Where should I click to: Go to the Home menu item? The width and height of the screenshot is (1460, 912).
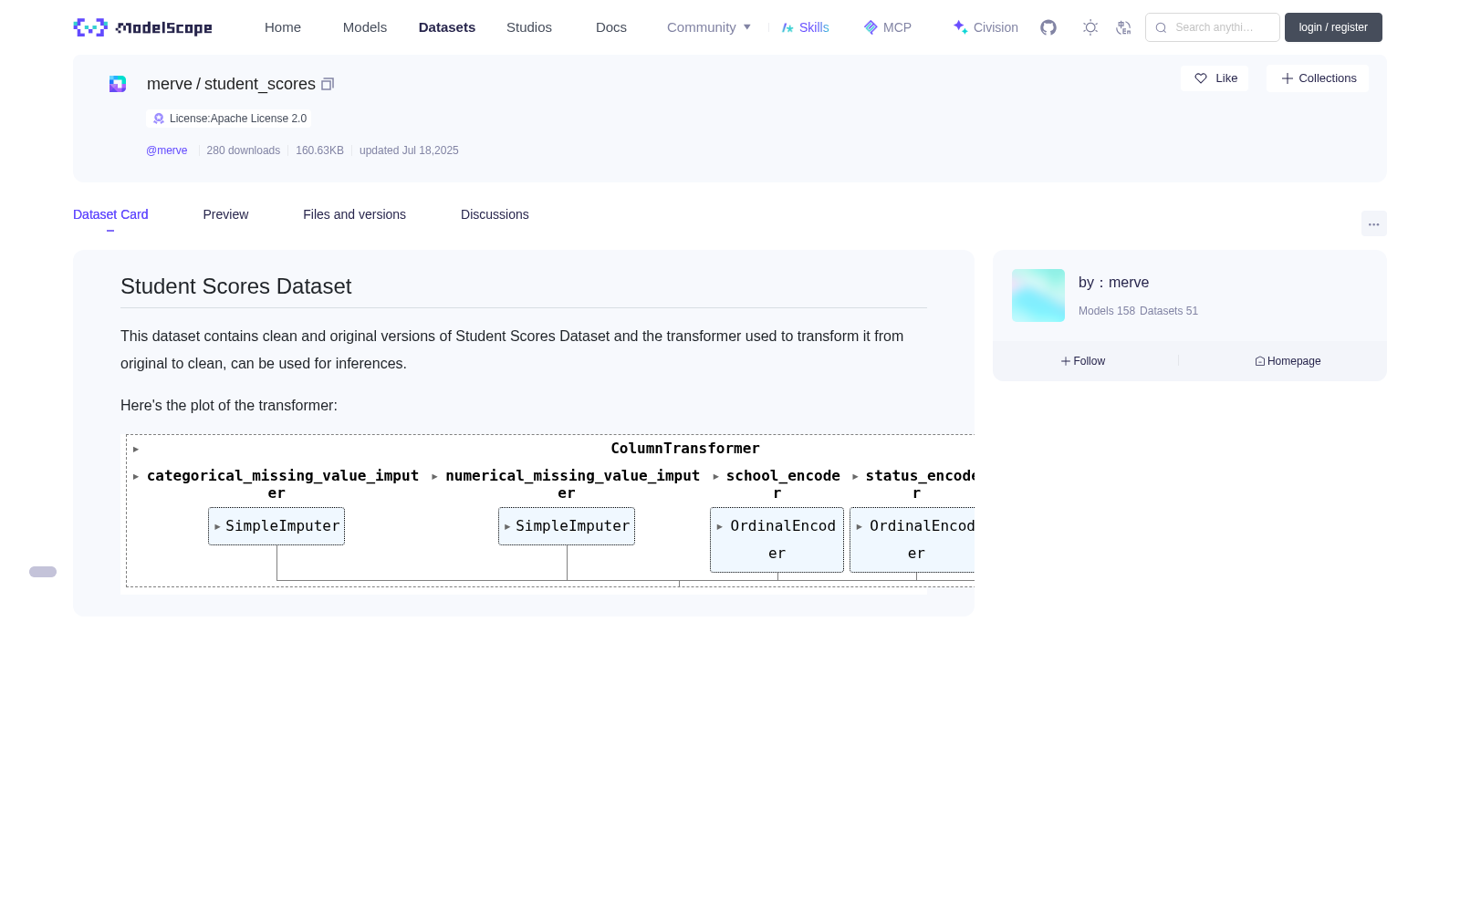coord(283,27)
